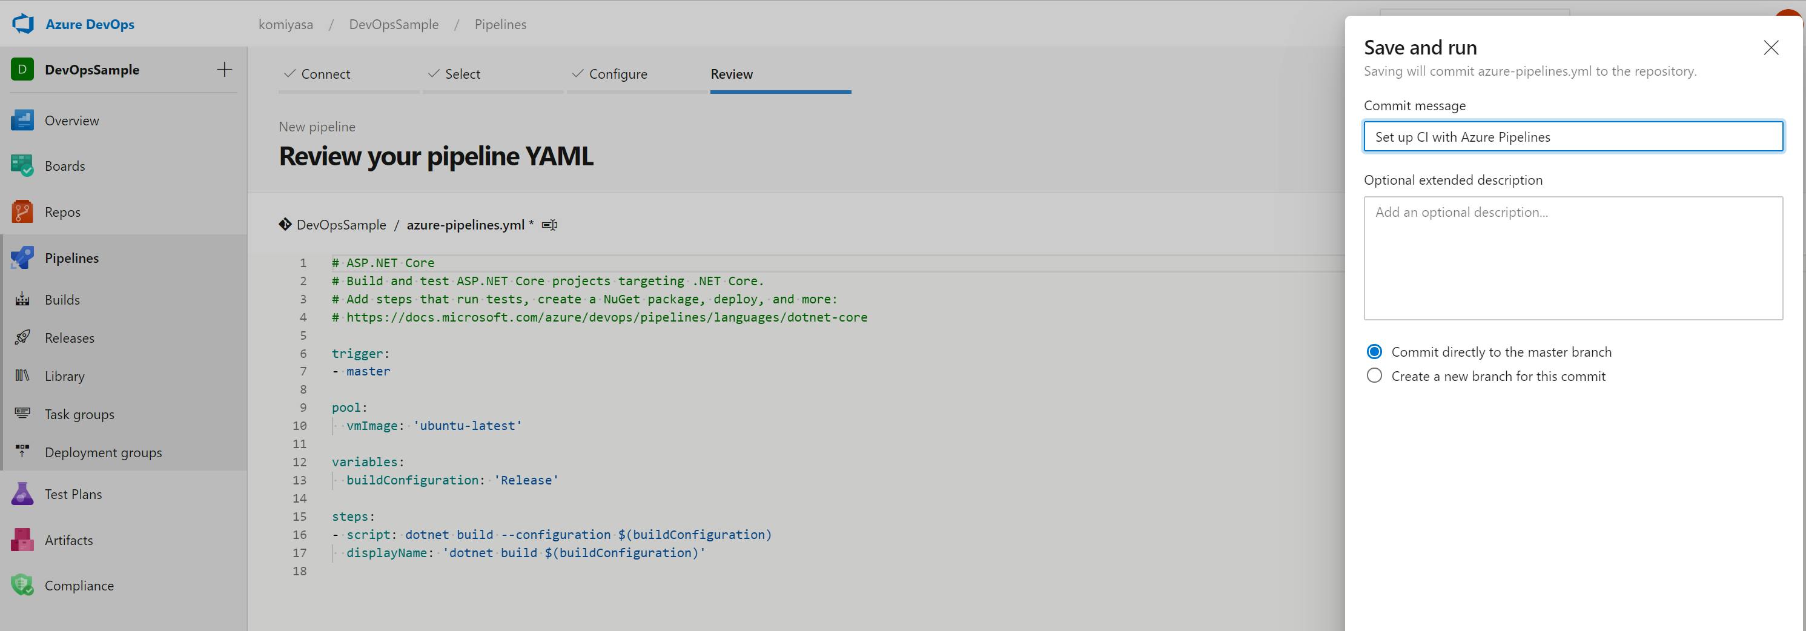Click the Library books icon
Viewport: 1806px width, 631px height.
pyautogui.click(x=22, y=376)
